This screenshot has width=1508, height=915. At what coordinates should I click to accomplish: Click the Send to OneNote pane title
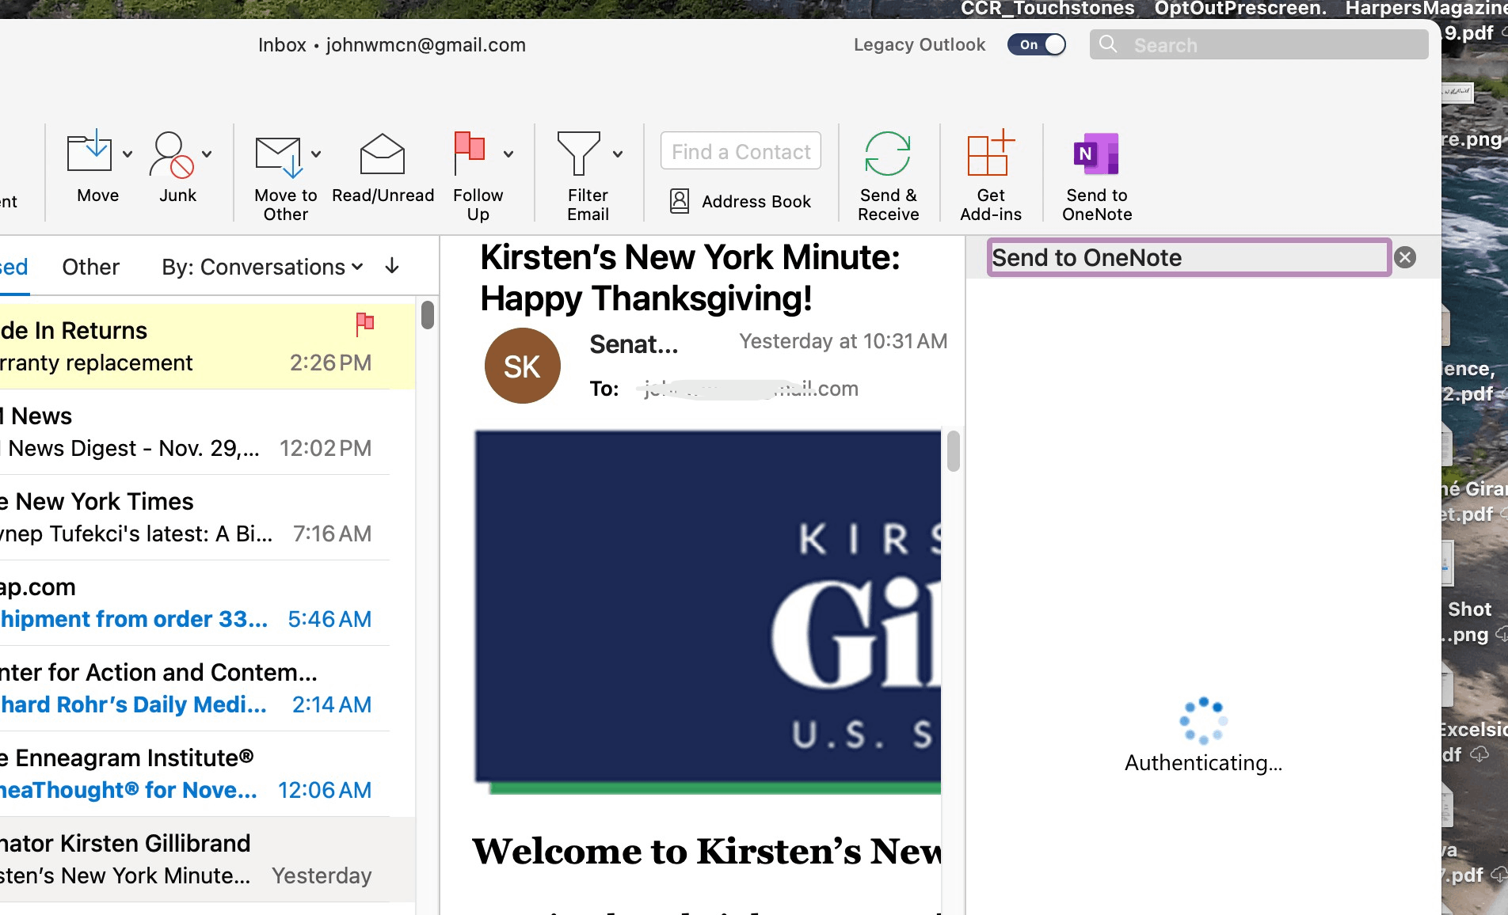tap(1087, 257)
